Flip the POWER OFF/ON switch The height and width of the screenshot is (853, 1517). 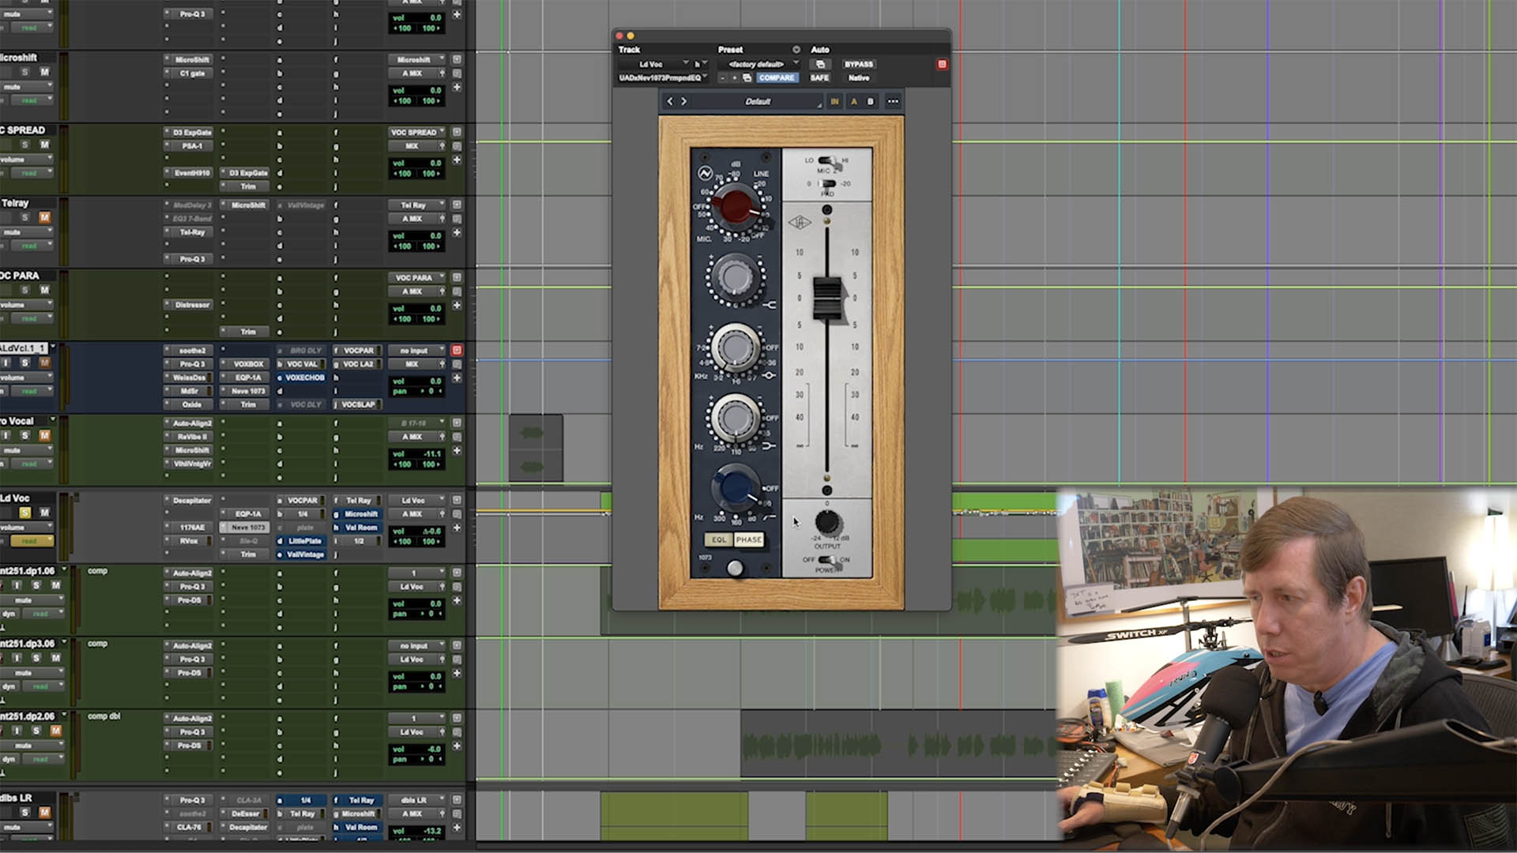coord(827,560)
